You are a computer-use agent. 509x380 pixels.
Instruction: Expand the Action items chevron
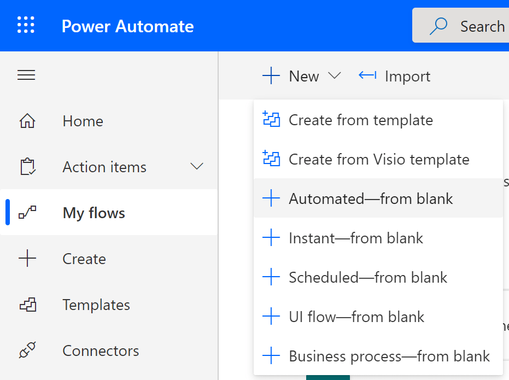point(197,167)
